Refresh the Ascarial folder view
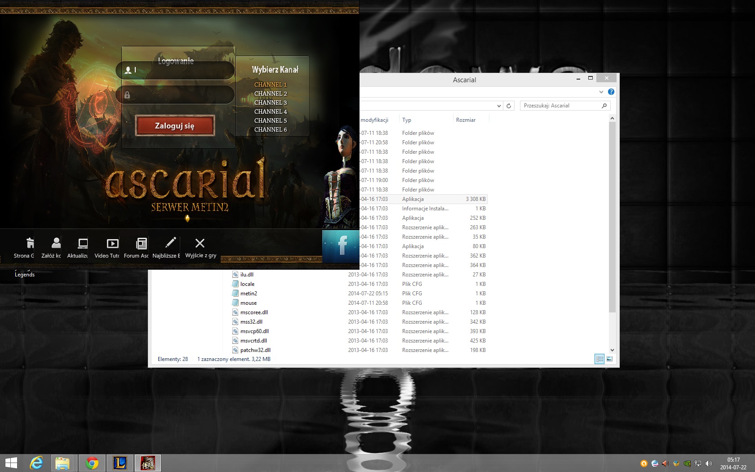This screenshot has width=755, height=472. click(509, 106)
